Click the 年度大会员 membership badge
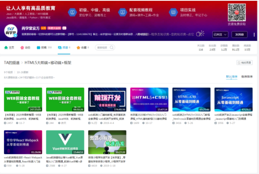Viewport: 259px width, 174px height. click(54, 28)
